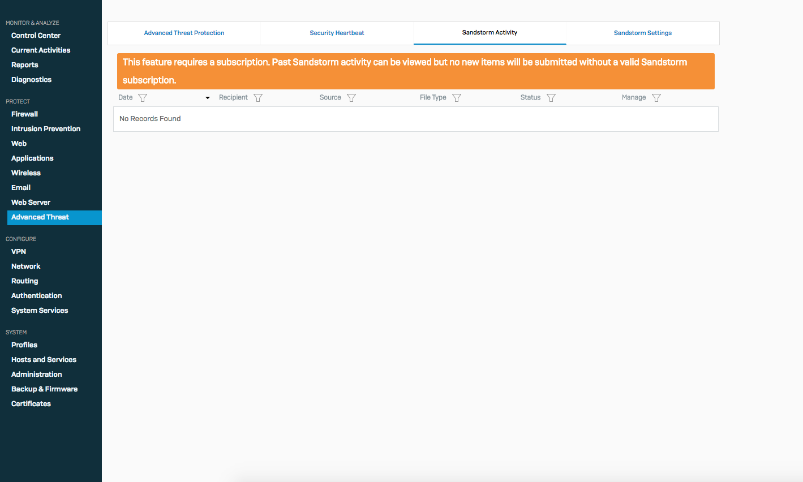Screen dimensions: 803x482
Task: Click the No Records Found row
Action: coord(416,119)
